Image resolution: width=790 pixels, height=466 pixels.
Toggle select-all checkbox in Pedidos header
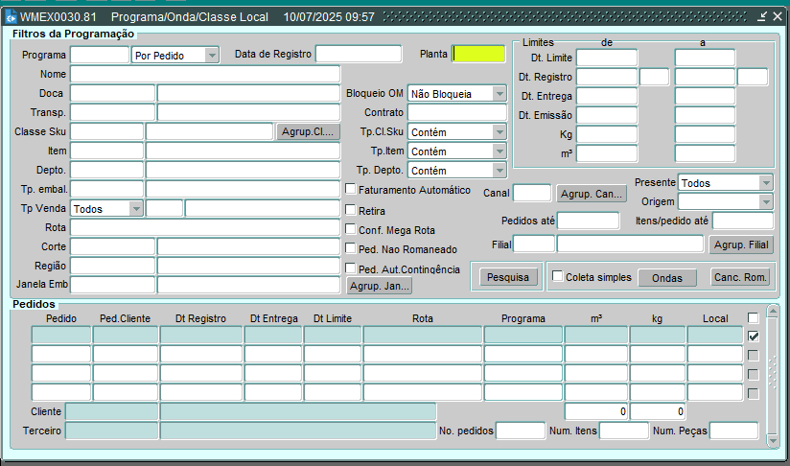(754, 318)
